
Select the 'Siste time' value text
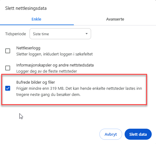[41, 34]
